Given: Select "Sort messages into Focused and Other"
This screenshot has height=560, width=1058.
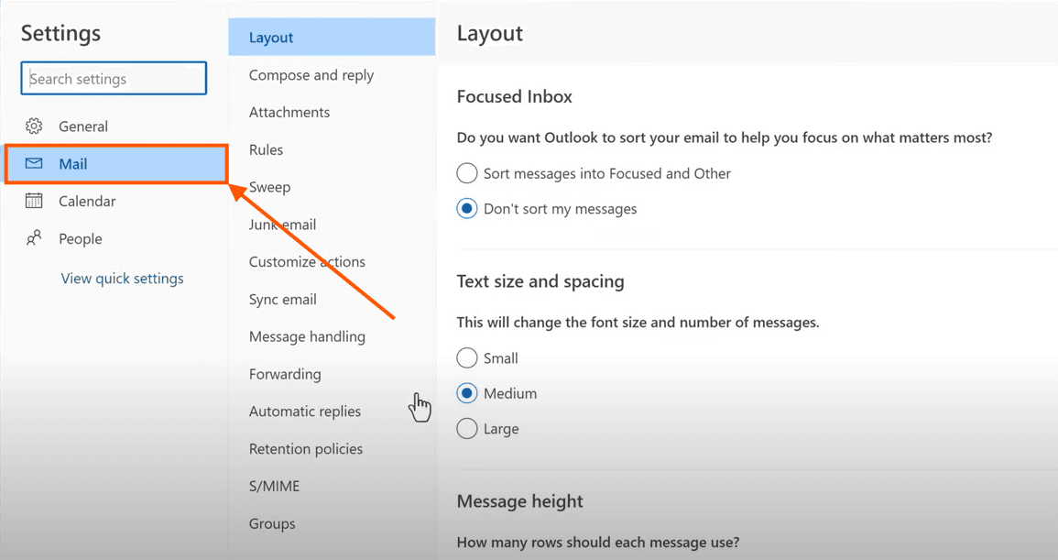Looking at the screenshot, I should pyautogui.click(x=467, y=173).
